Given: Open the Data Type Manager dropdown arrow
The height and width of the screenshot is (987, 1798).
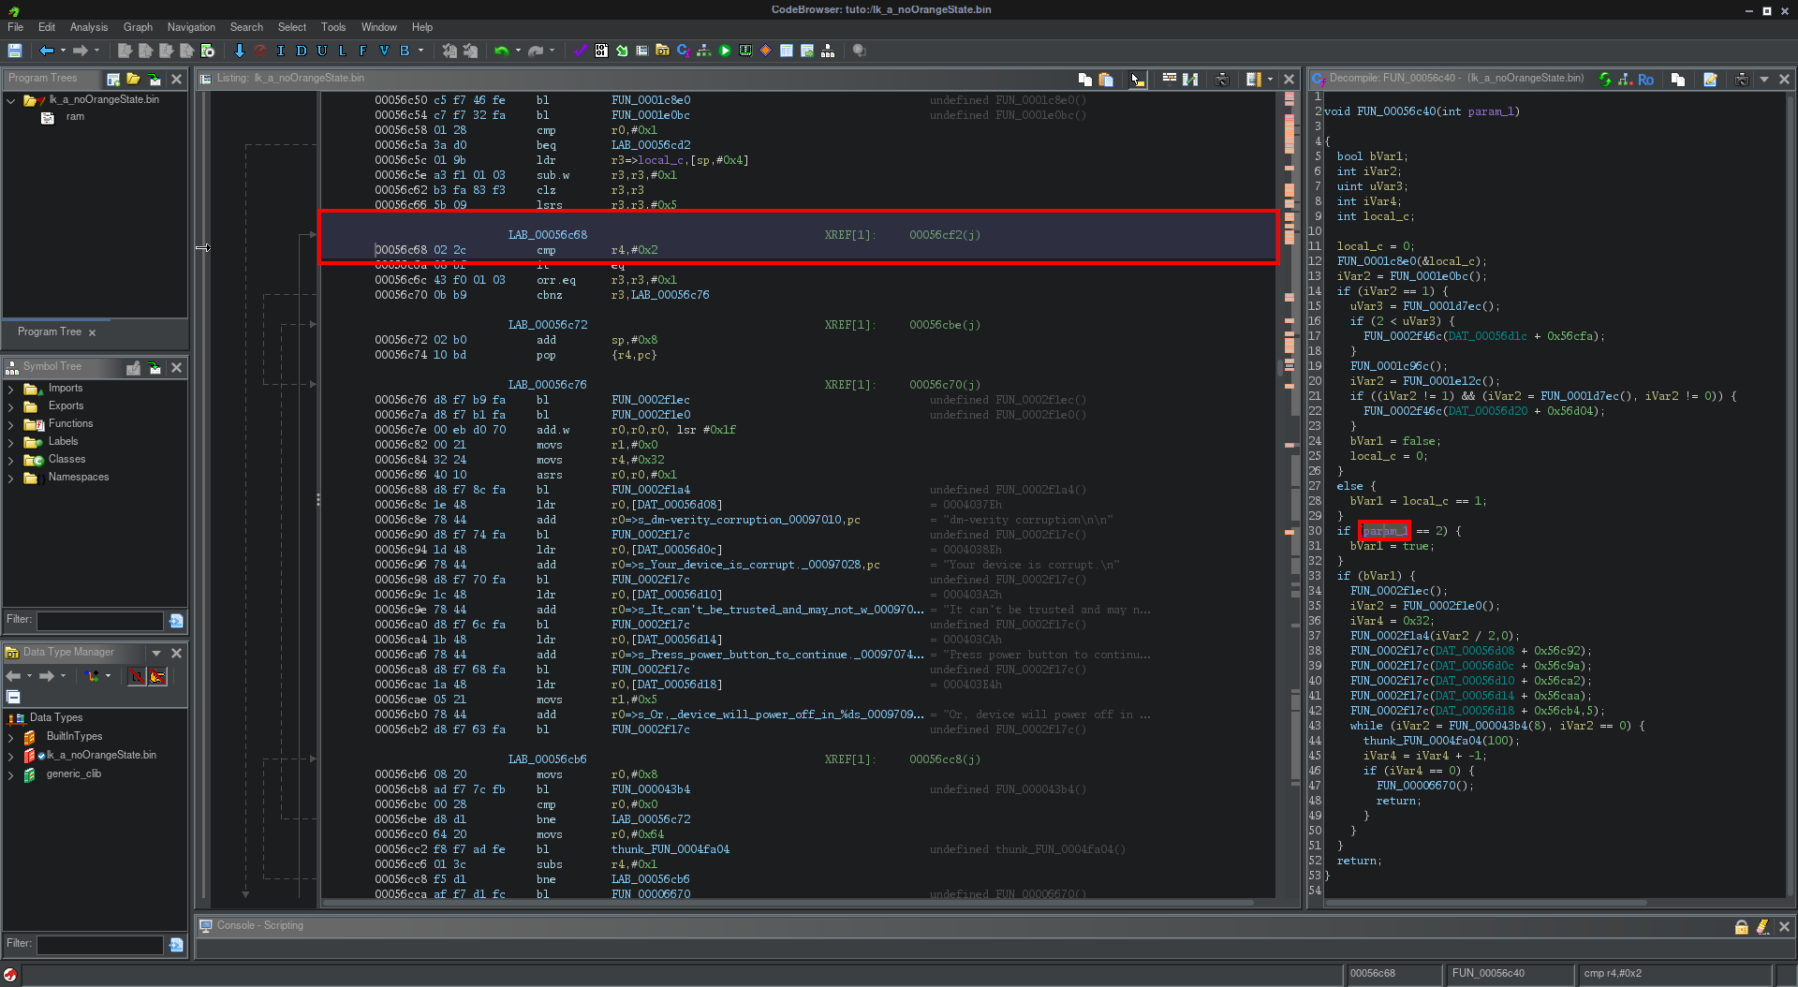Looking at the screenshot, I should [156, 653].
